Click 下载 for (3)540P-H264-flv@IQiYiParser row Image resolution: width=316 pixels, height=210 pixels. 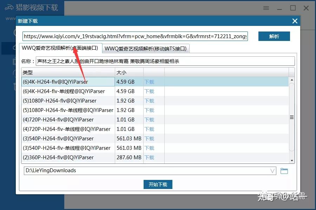click(149, 139)
